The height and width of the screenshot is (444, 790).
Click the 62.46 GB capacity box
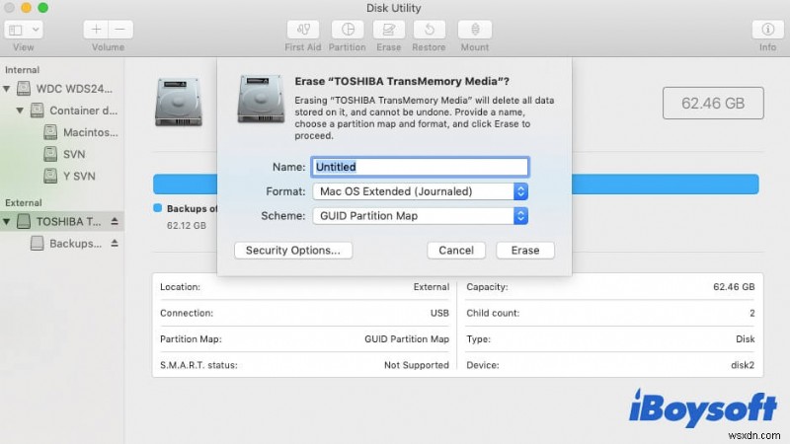[713, 104]
